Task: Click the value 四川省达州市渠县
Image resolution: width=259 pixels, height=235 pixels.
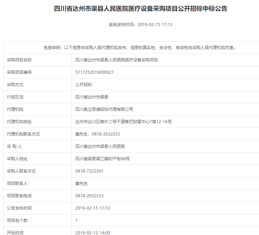Action: [92, 97]
